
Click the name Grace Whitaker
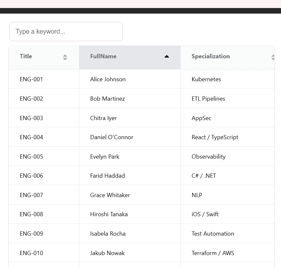pos(110,195)
